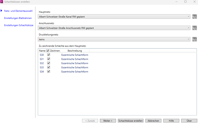Disable drawing for shaft S34

click(49, 71)
